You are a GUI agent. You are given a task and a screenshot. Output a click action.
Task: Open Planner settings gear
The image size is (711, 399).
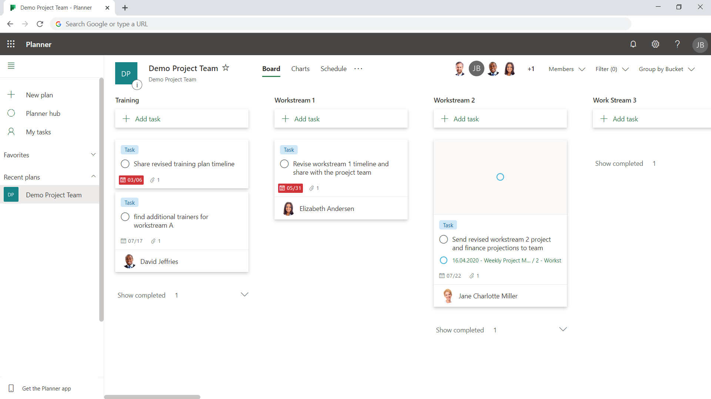(x=655, y=44)
